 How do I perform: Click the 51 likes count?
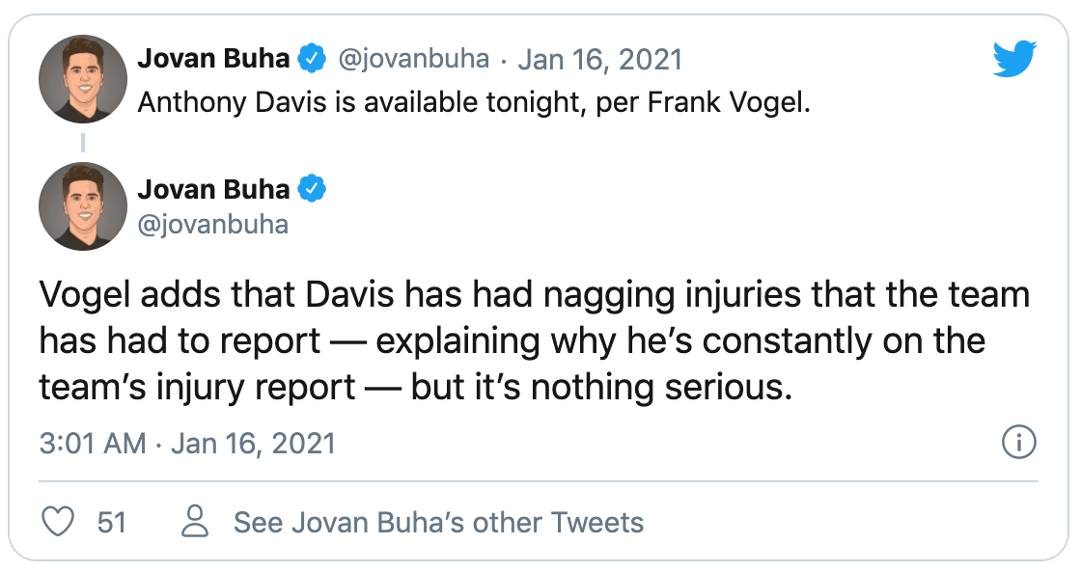111,522
